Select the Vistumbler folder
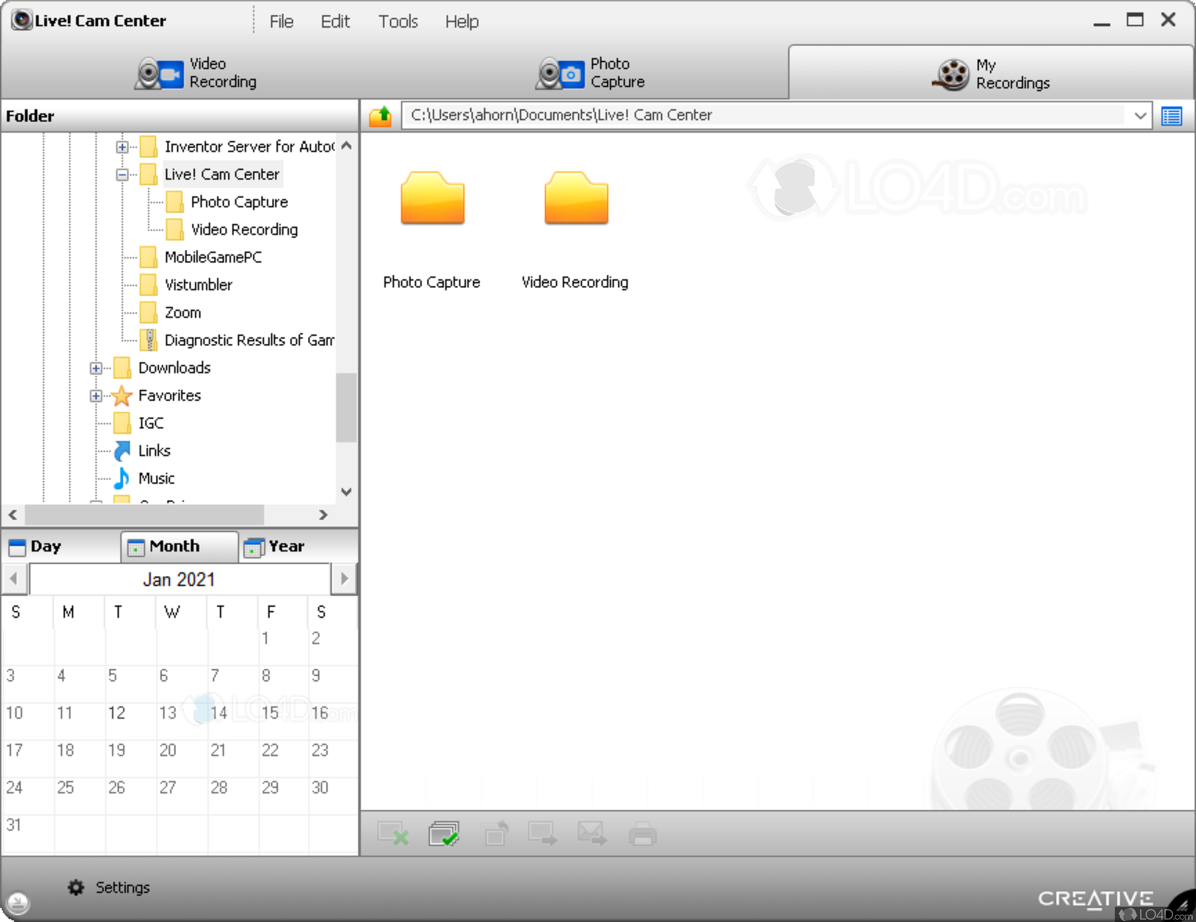 point(199,285)
